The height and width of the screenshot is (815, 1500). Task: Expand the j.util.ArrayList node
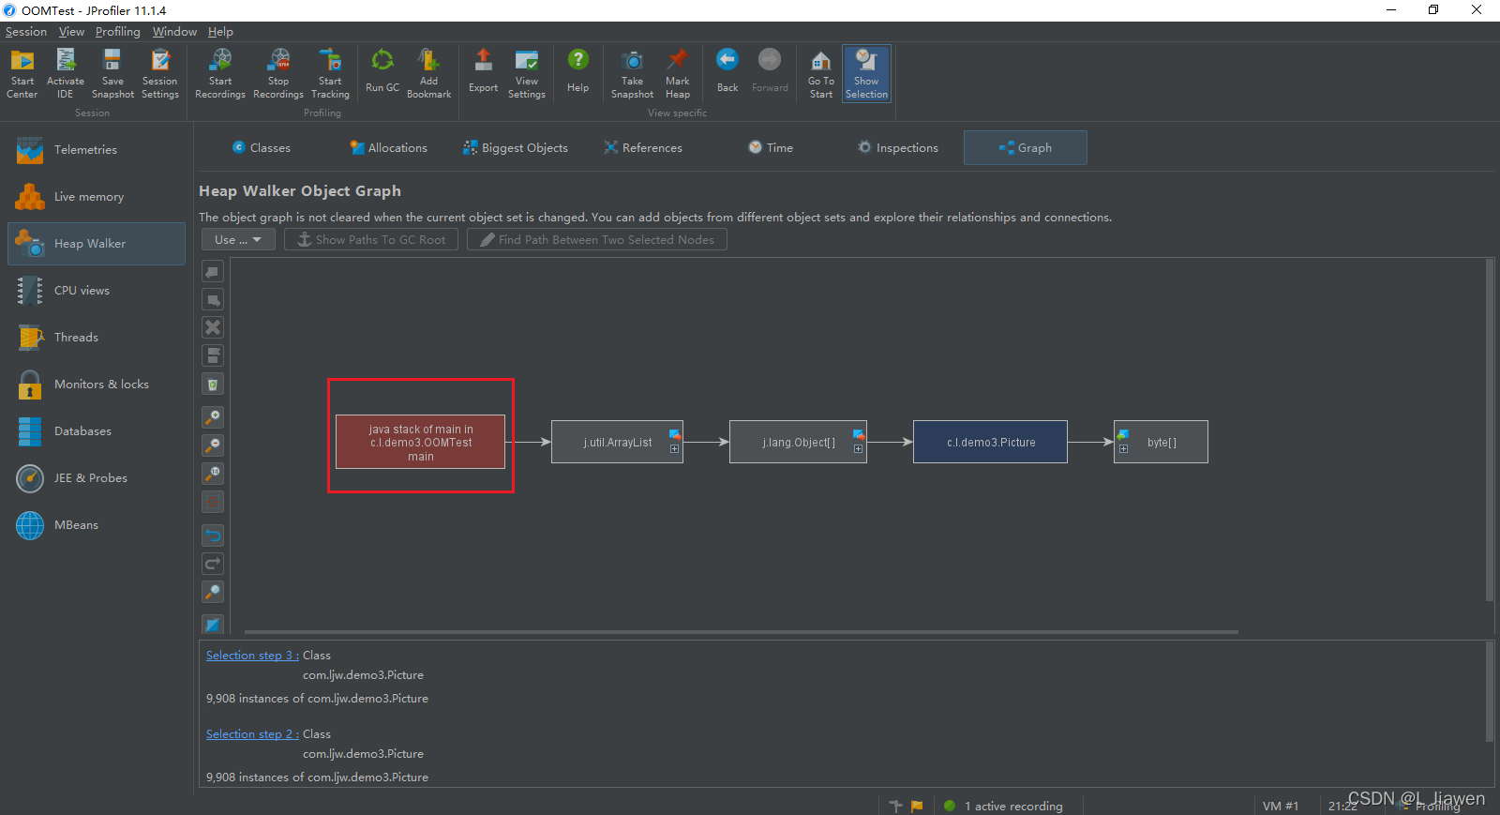tap(674, 449)
